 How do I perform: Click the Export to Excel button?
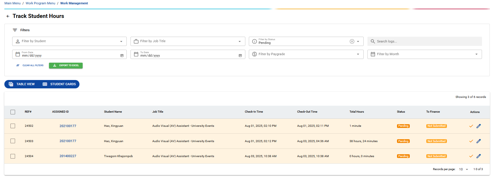[66, 66]
